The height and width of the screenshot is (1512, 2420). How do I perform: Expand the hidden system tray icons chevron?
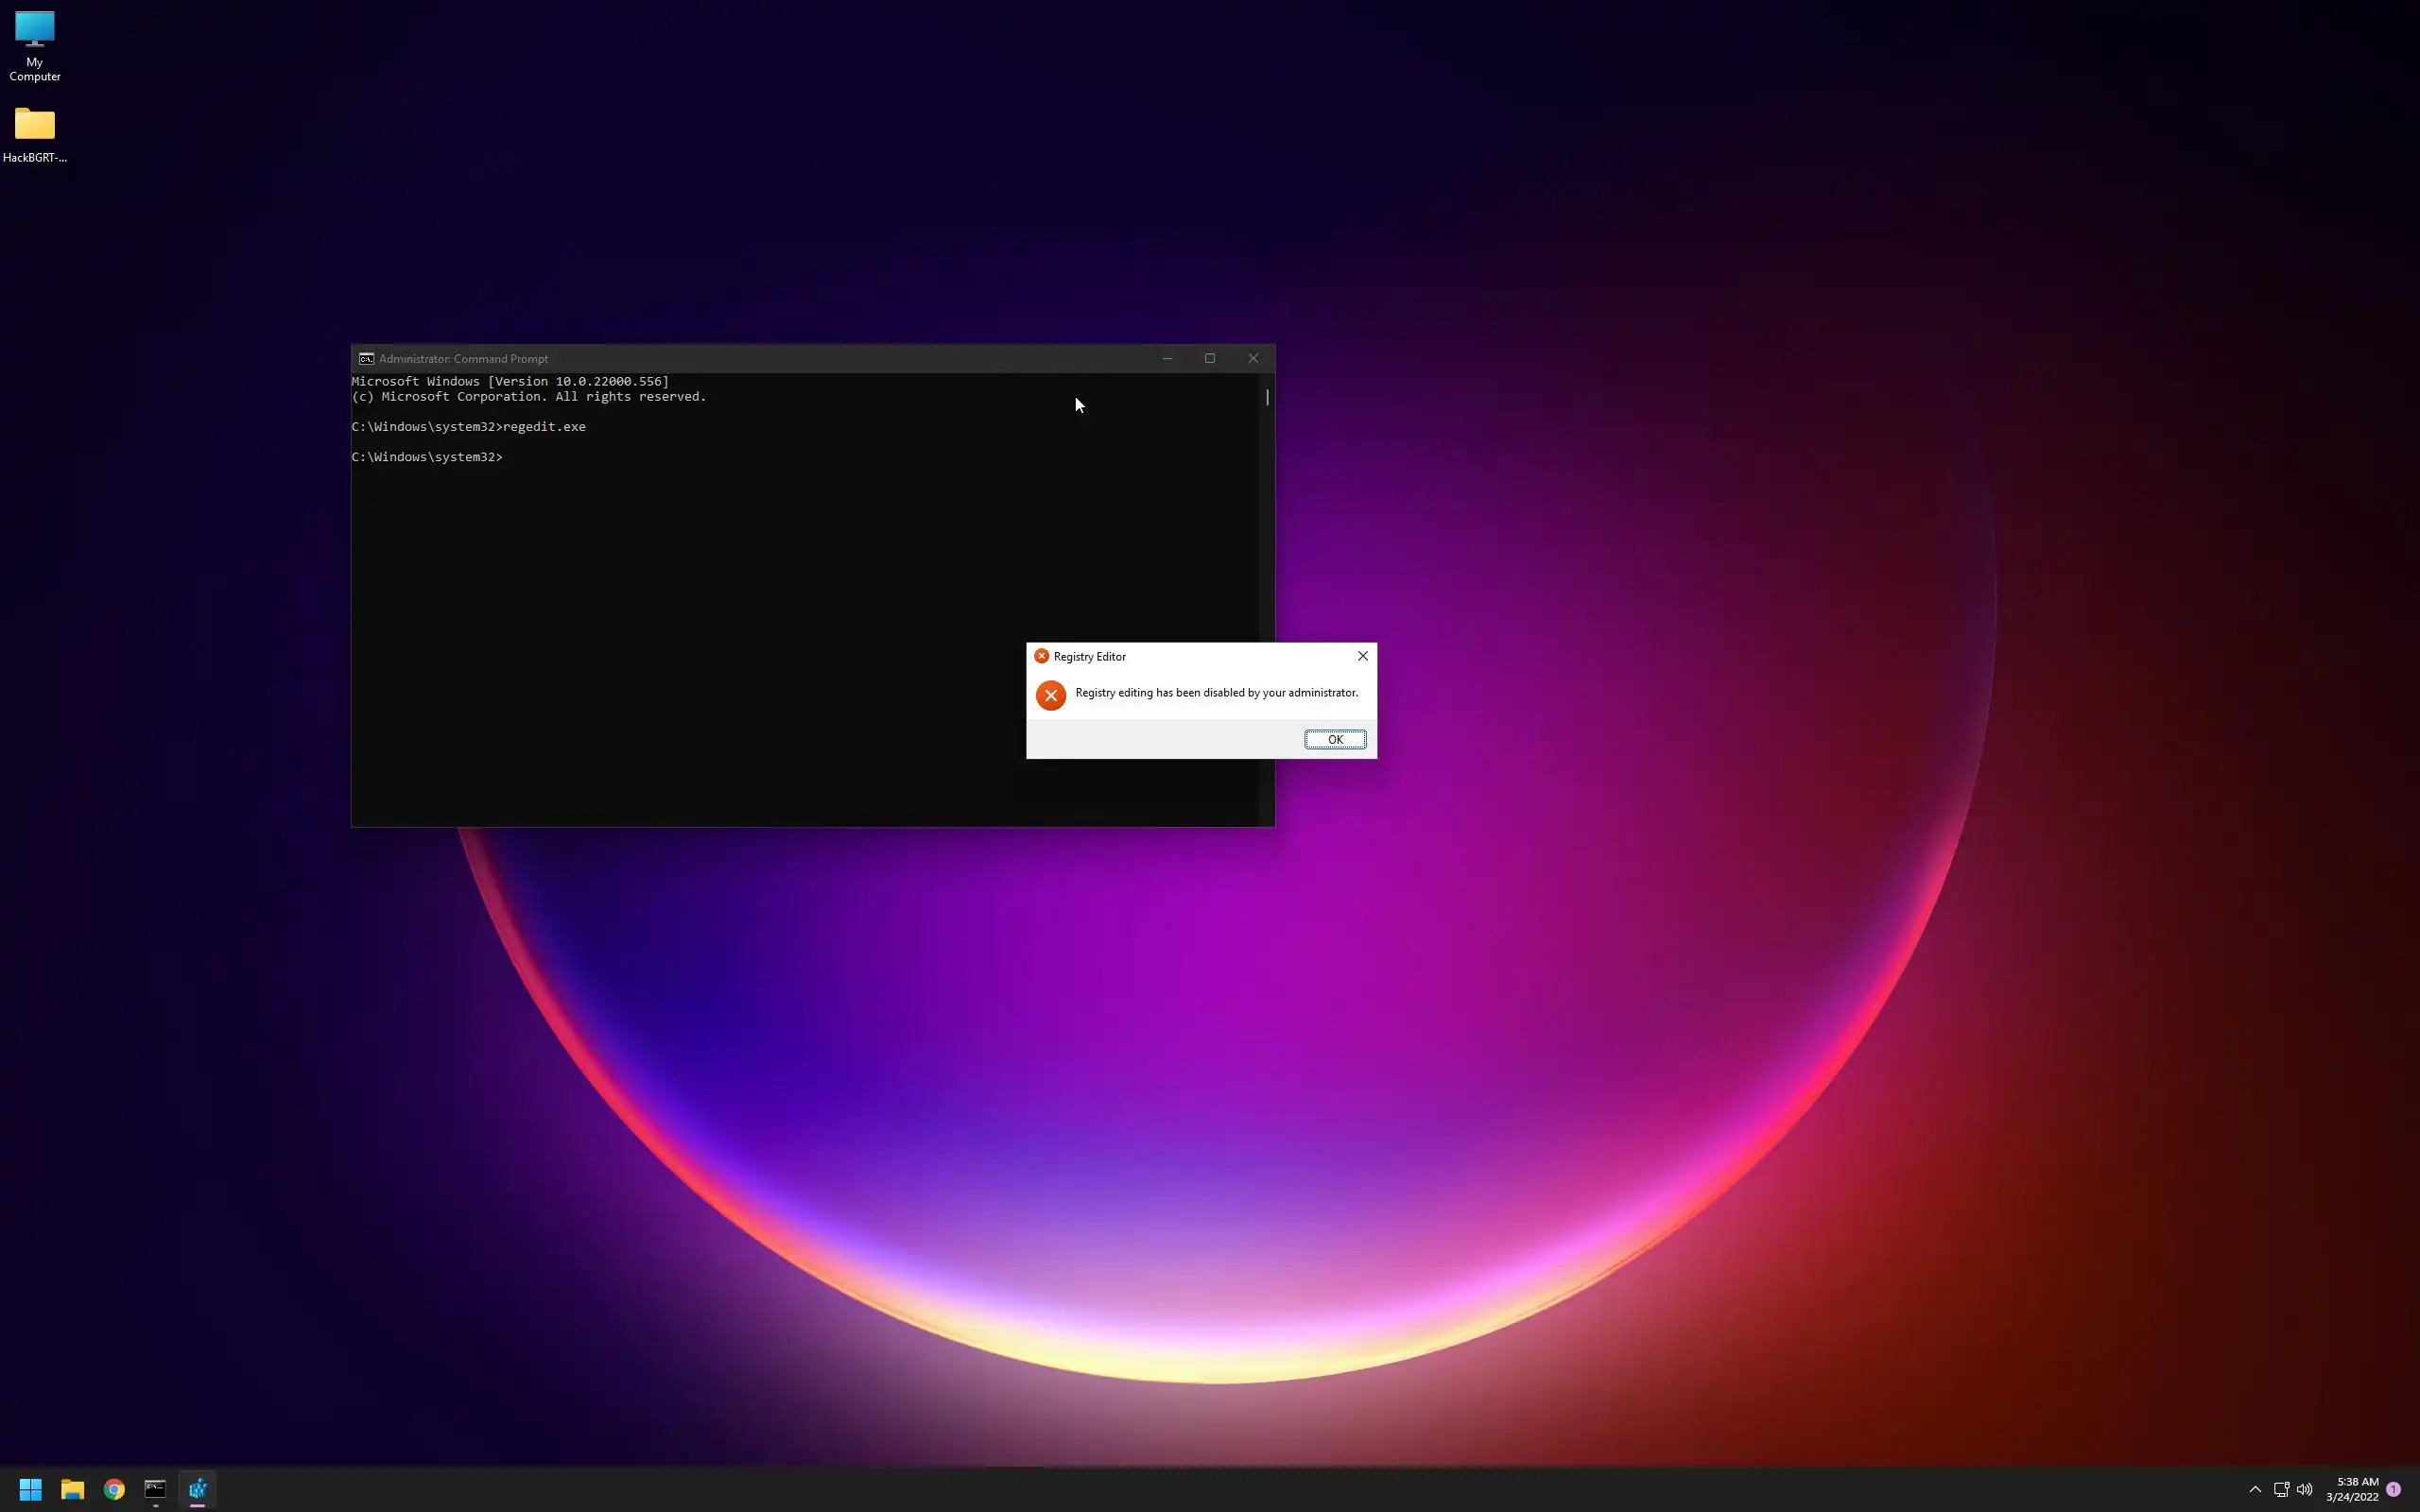(x=2255, y=1489)
